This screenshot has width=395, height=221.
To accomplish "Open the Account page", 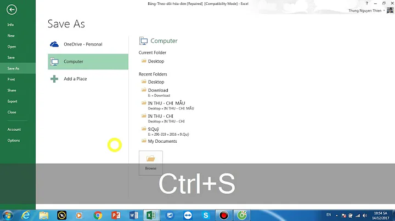I will [14, 129].
